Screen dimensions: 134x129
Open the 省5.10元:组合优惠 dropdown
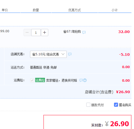tap(48, 54)
